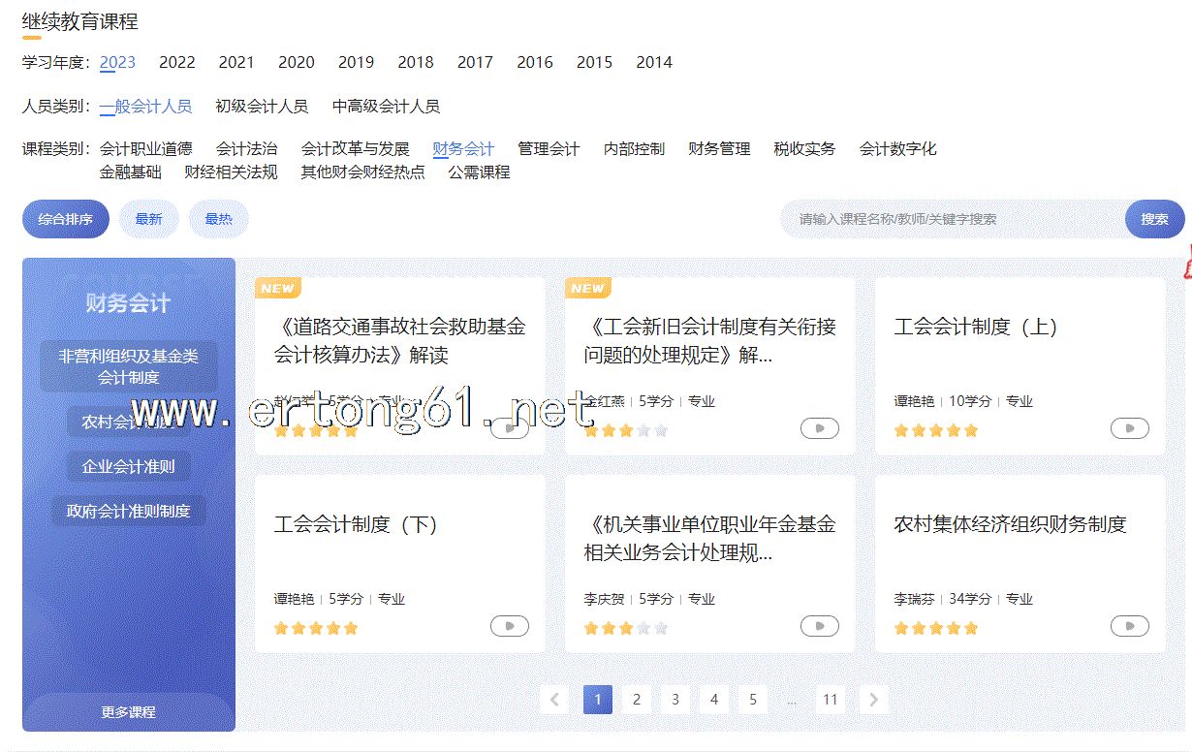Switch to 管理会计 course category
The height and width of the screenshot is (752, 1192).
pyautogui.click(x=549, y=149)
